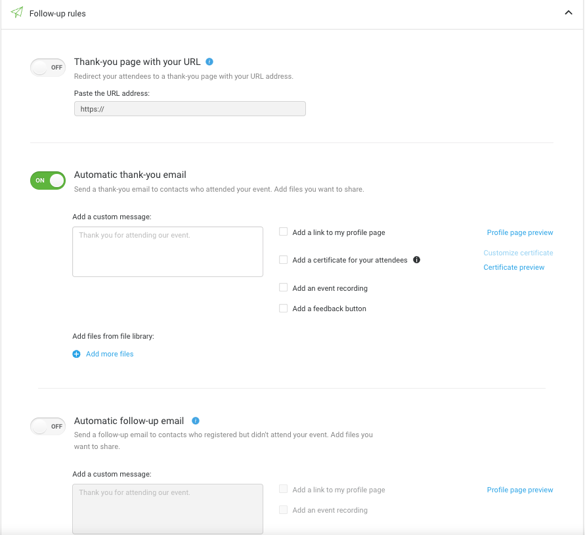Enable the Thank-you page URL toggle
The height and width of the screenshot is (535, 585).
tap(48, 67)
